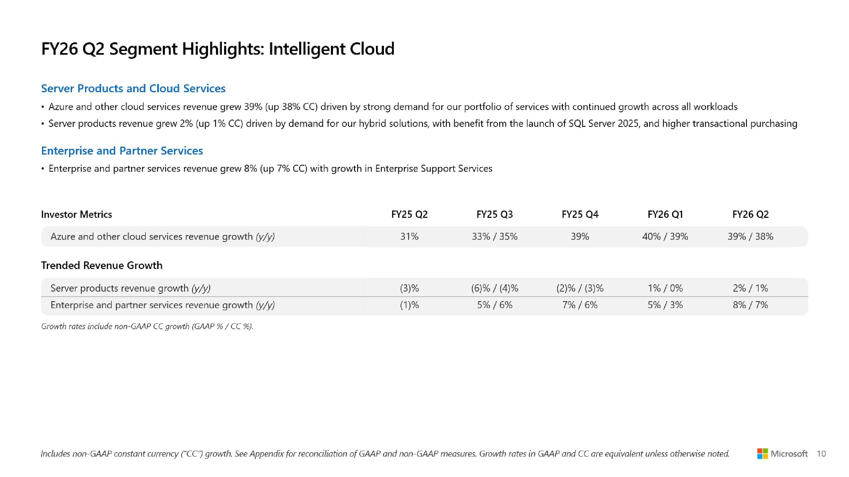Click the Azure growth row label
The image size is (849, 477).
pos(162,236)
